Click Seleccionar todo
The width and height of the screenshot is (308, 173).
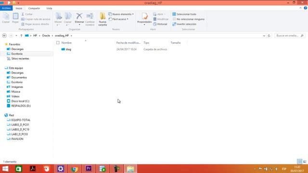click(x=184, y=14)
